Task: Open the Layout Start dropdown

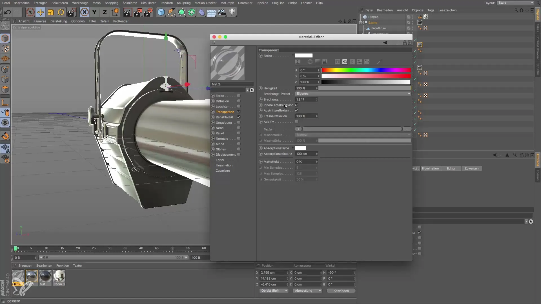Action: (x=515, y=3)
